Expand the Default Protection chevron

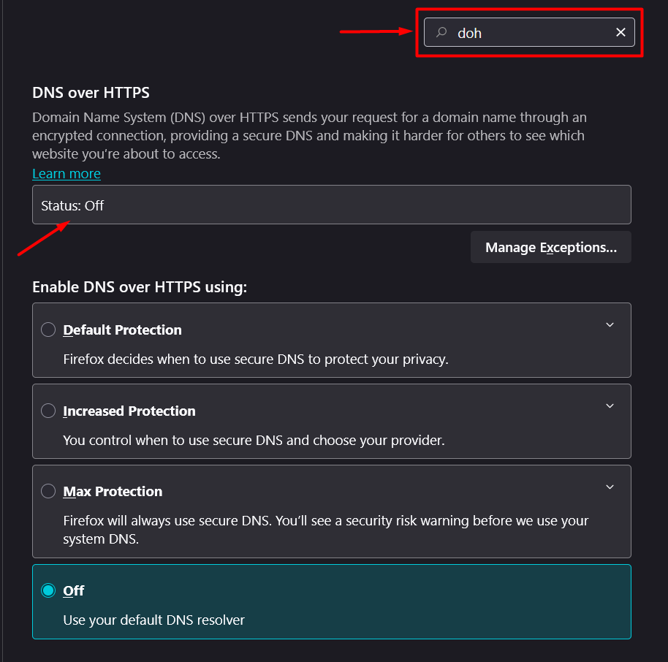click(610, 325)
